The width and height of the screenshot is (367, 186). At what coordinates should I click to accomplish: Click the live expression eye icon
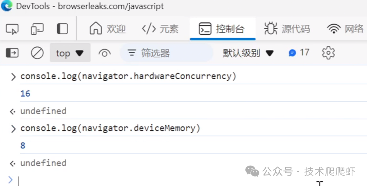coord(104,53)
